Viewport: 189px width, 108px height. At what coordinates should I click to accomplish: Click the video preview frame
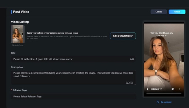pos(164,54)
